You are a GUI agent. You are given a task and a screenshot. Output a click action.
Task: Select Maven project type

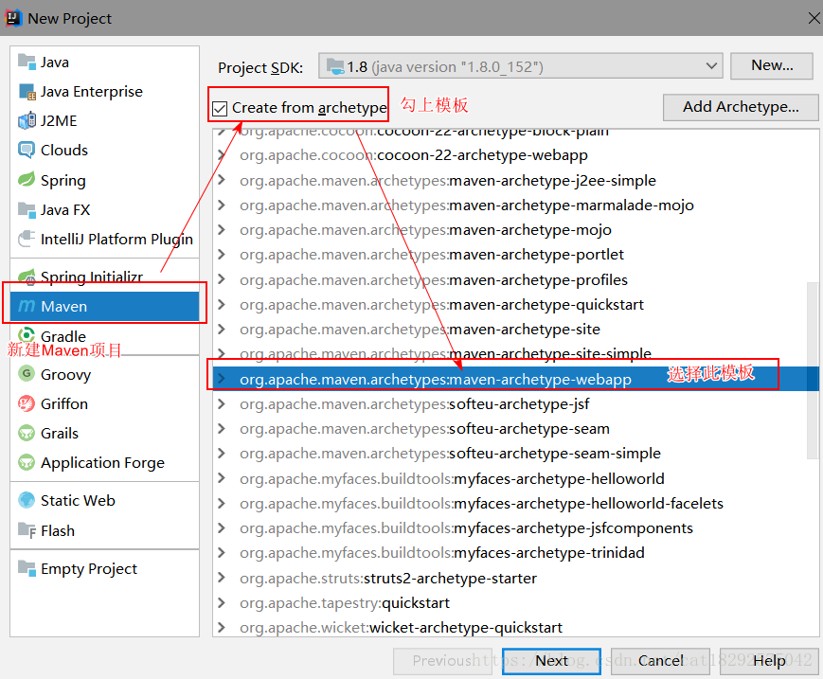point(104,306)
